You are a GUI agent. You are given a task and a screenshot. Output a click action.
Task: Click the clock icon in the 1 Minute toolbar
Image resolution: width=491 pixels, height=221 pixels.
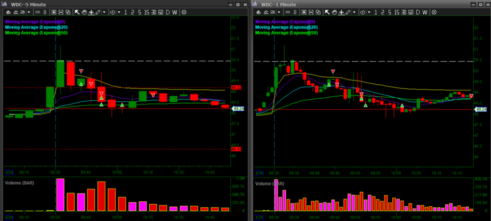(x=363, y=11)
